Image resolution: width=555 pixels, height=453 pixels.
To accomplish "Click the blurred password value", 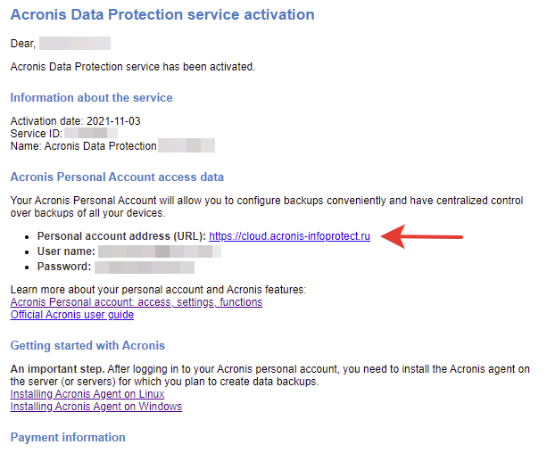I will (145, 267).
